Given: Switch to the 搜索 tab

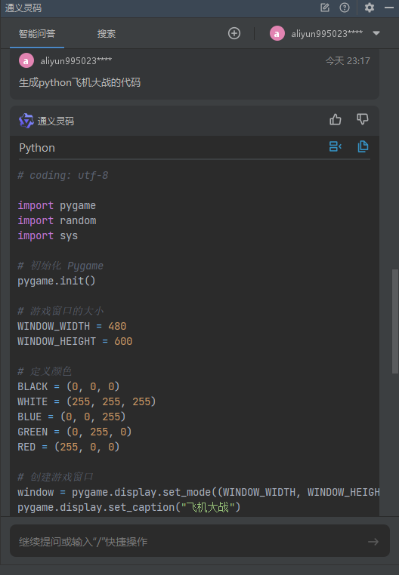Looking at the screenshot, I should (107, 34).
